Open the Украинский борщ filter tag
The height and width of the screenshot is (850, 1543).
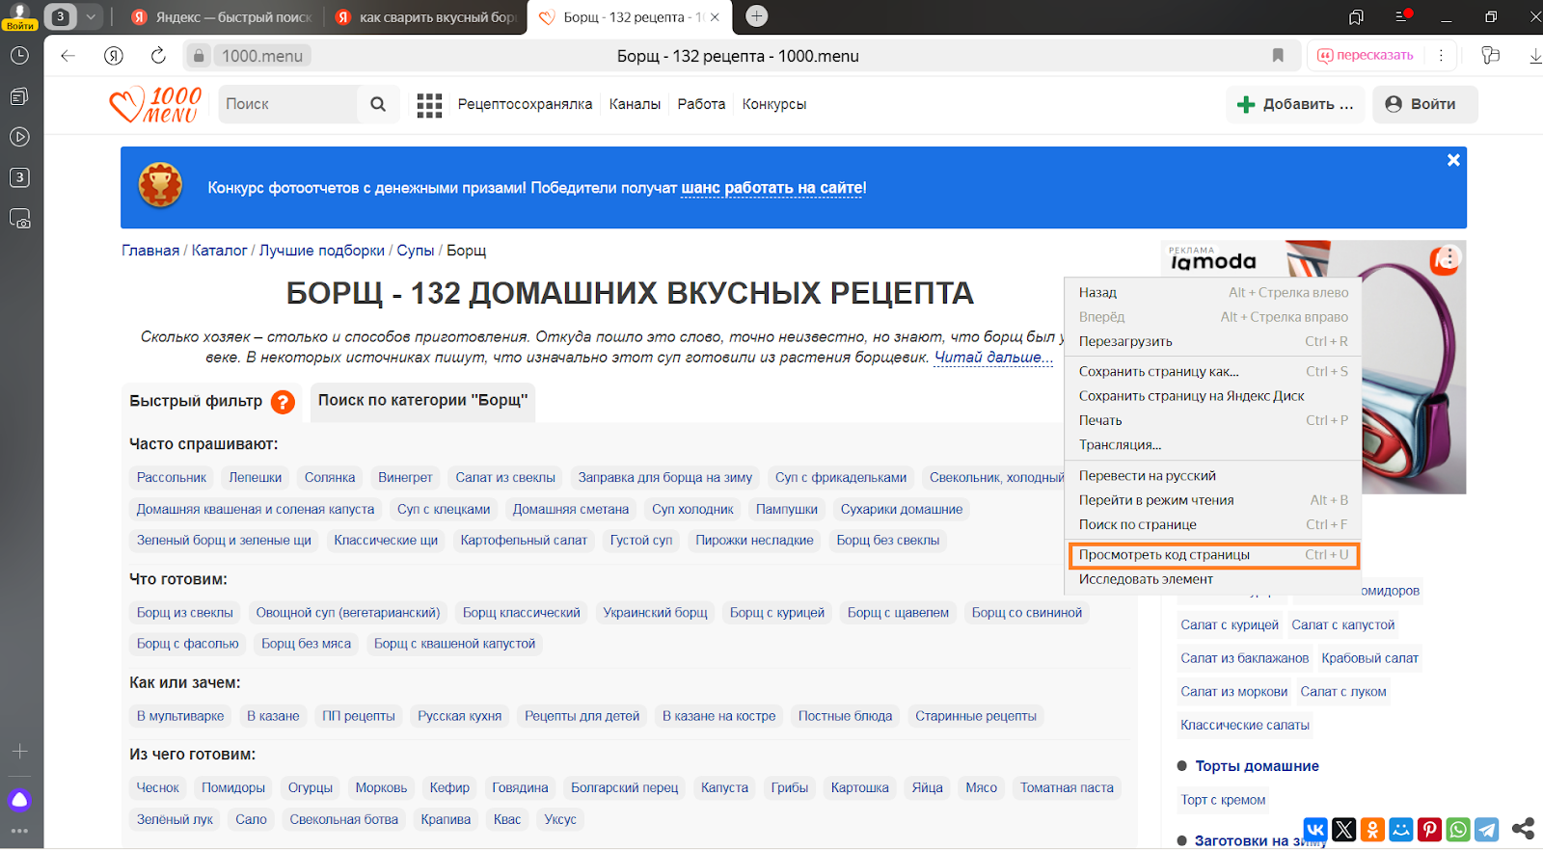click(655, 613)
